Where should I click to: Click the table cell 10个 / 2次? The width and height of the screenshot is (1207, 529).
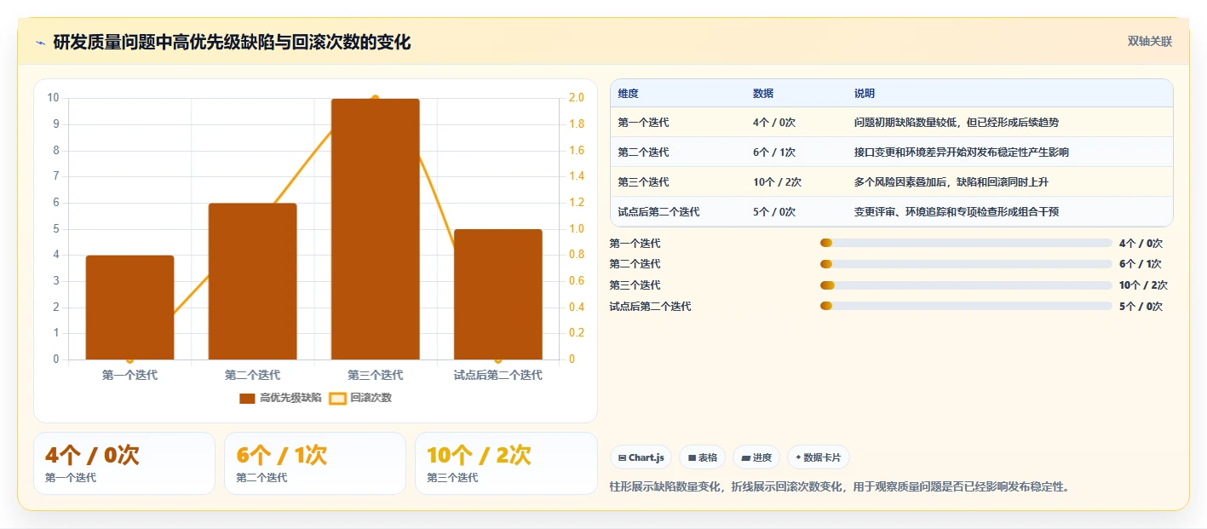click(777, 182)
